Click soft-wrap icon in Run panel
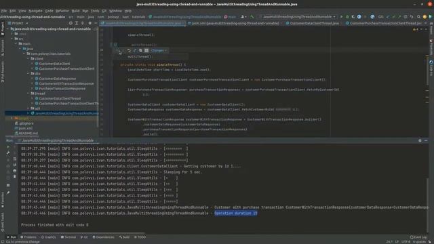This screenshot has height=244, width=434. pos(15,159)
